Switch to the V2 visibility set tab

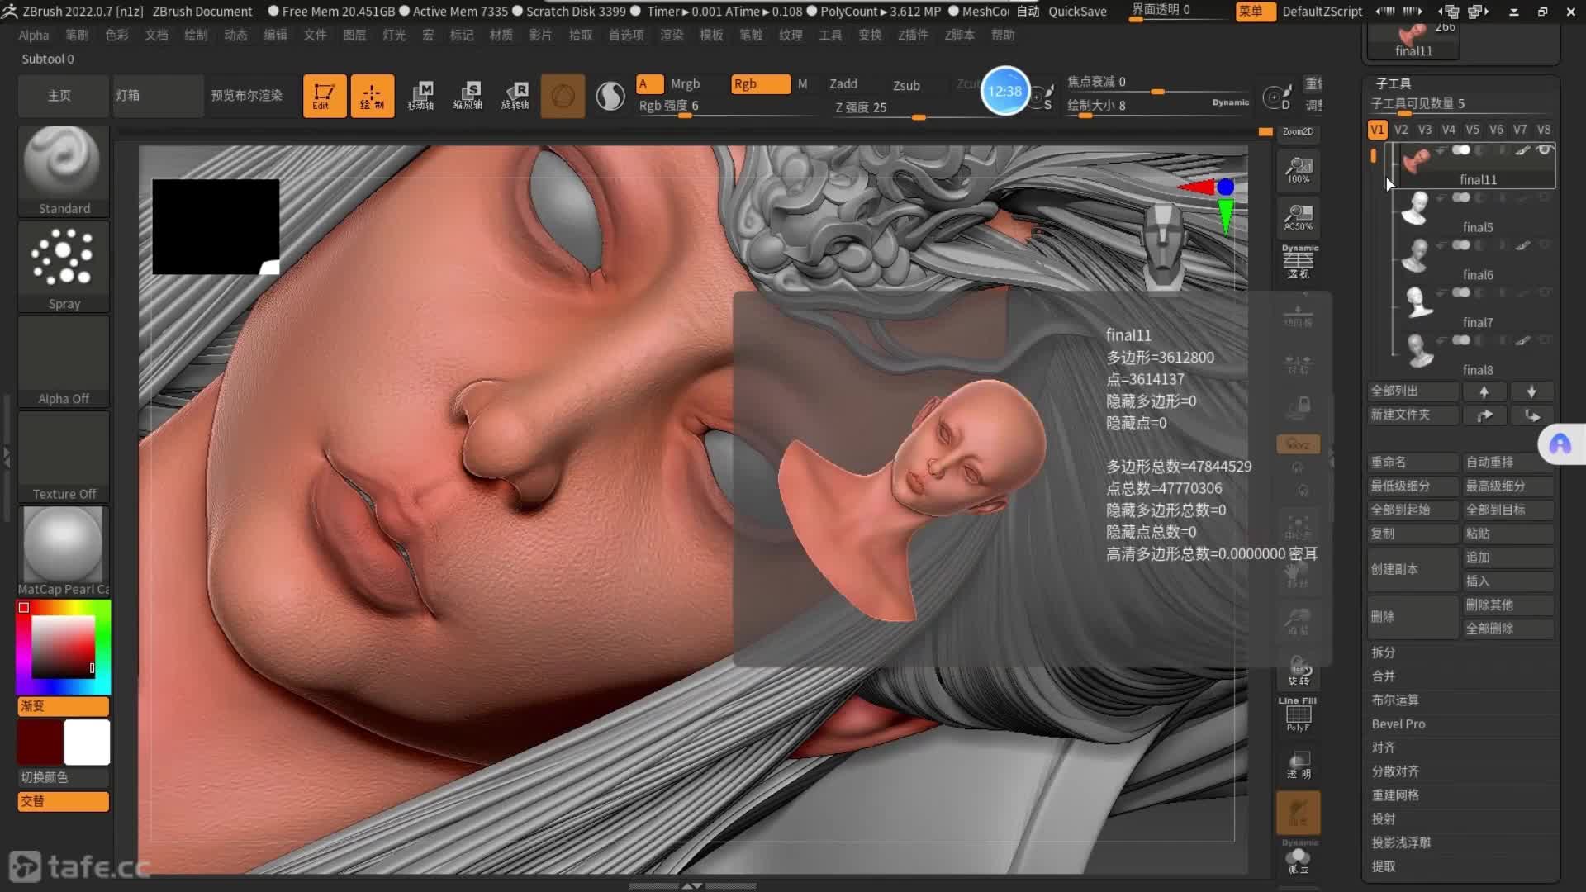[x=1401, y=130]
